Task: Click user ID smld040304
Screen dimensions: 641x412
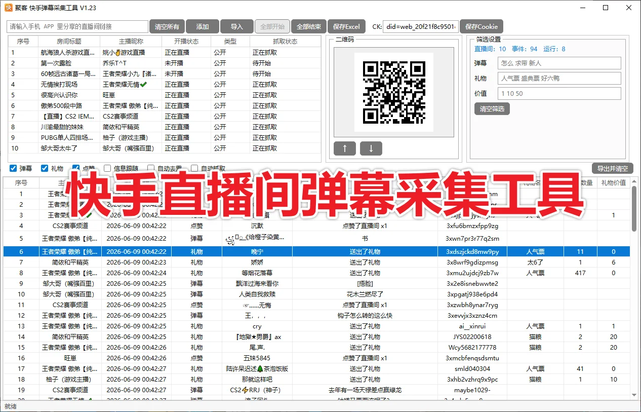Action: tap(472, 368)
